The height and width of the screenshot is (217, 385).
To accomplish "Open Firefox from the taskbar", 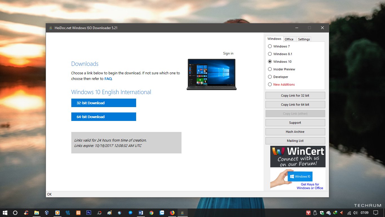I will point(172,213).
